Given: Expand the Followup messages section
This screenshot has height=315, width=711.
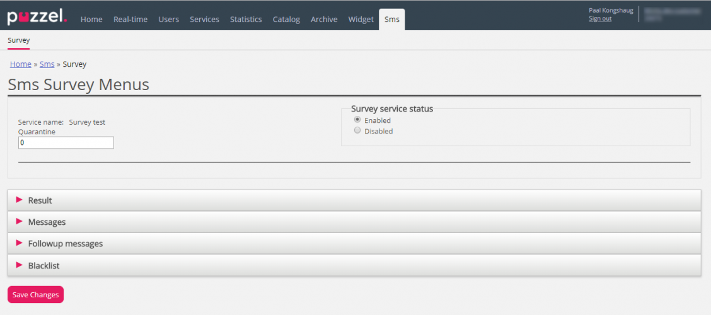Looking at the screenshot, I should (65, 243).
